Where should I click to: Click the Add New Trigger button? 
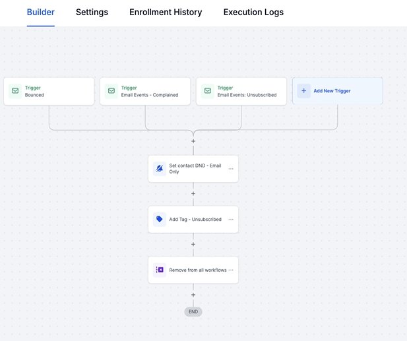pos(337,91)
